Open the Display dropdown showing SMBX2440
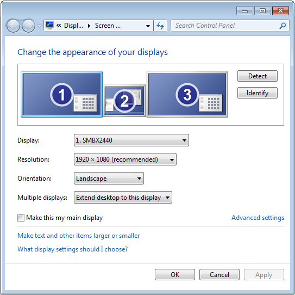295x295 pixels. point(131,140)
